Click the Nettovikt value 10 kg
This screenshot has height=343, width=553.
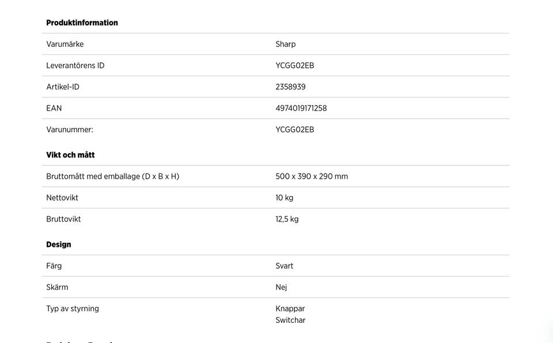pos(285,198)
